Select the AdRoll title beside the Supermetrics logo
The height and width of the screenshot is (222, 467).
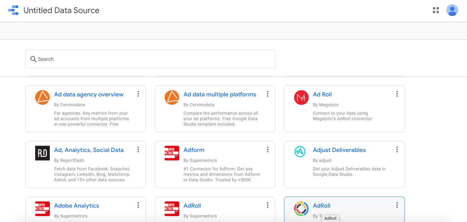pyautogui.click(x=192, y=206)
